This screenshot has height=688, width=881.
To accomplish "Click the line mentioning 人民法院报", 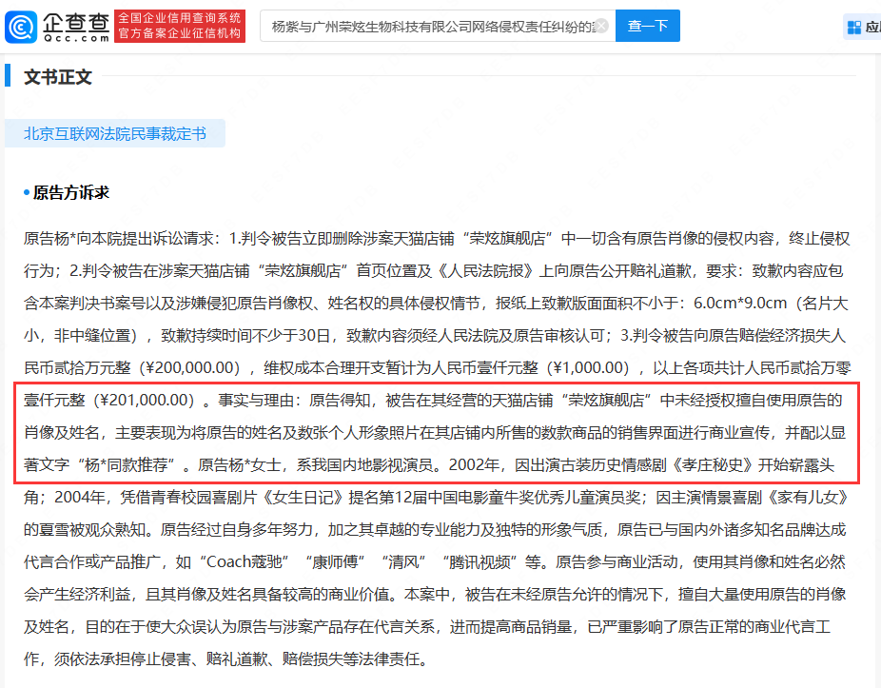I will pyautogui.click(x=433, y=271).
